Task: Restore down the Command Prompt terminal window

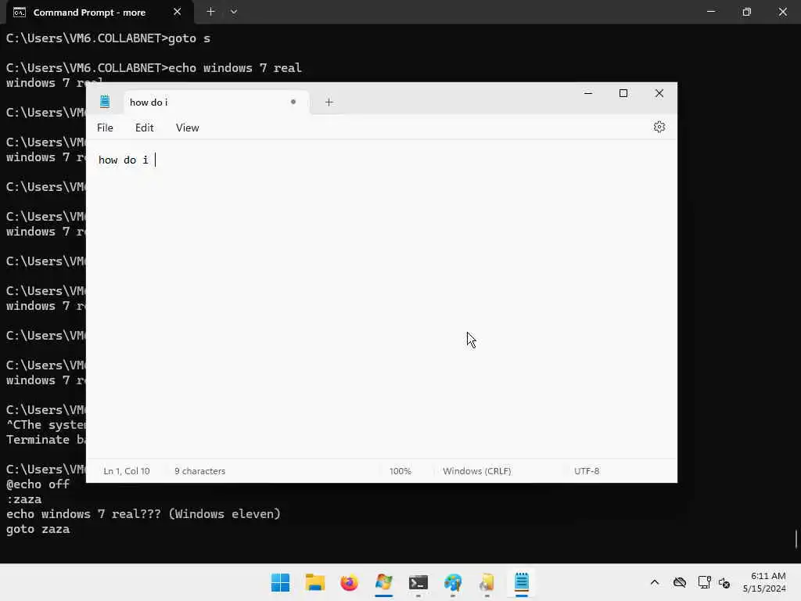Action: pyautogui.click(x=747, y=11)
